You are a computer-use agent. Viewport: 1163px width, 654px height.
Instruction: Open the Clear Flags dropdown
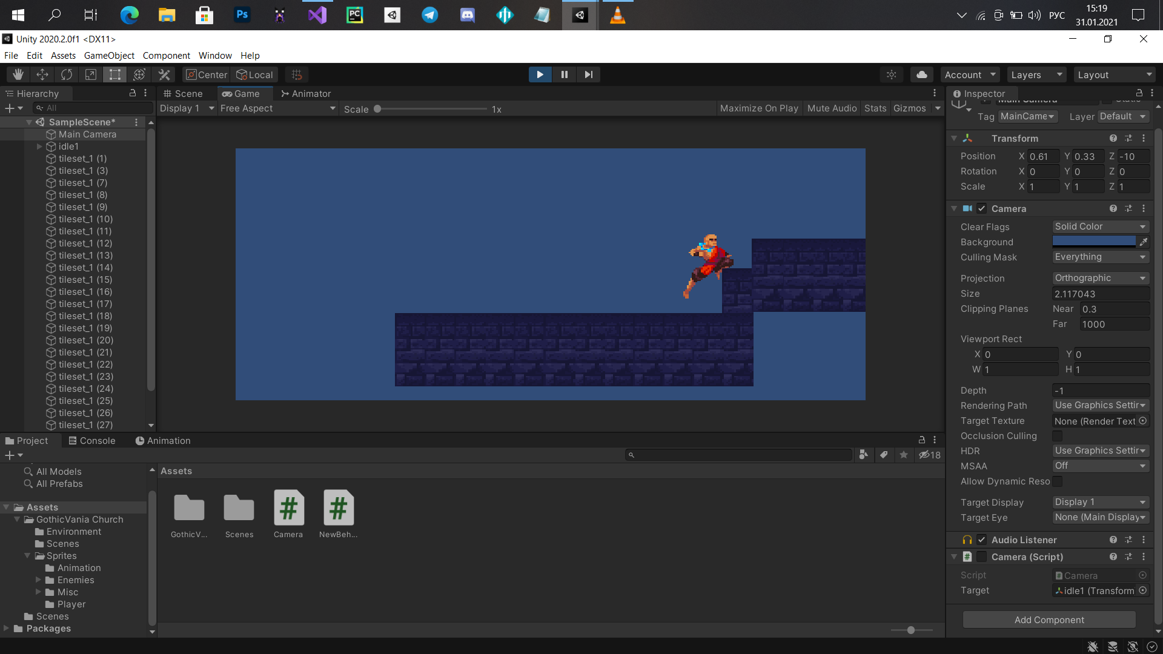1101,226
